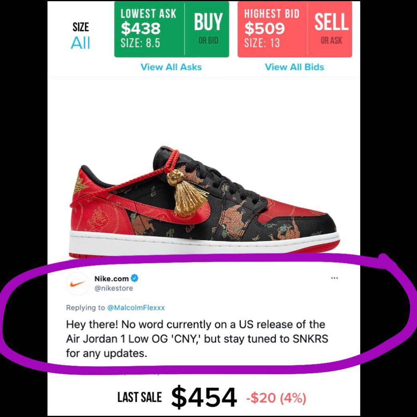This screenshot has width=417, height=417.
Task: Click the red -$20 (4%) price change
Action: 276,398
